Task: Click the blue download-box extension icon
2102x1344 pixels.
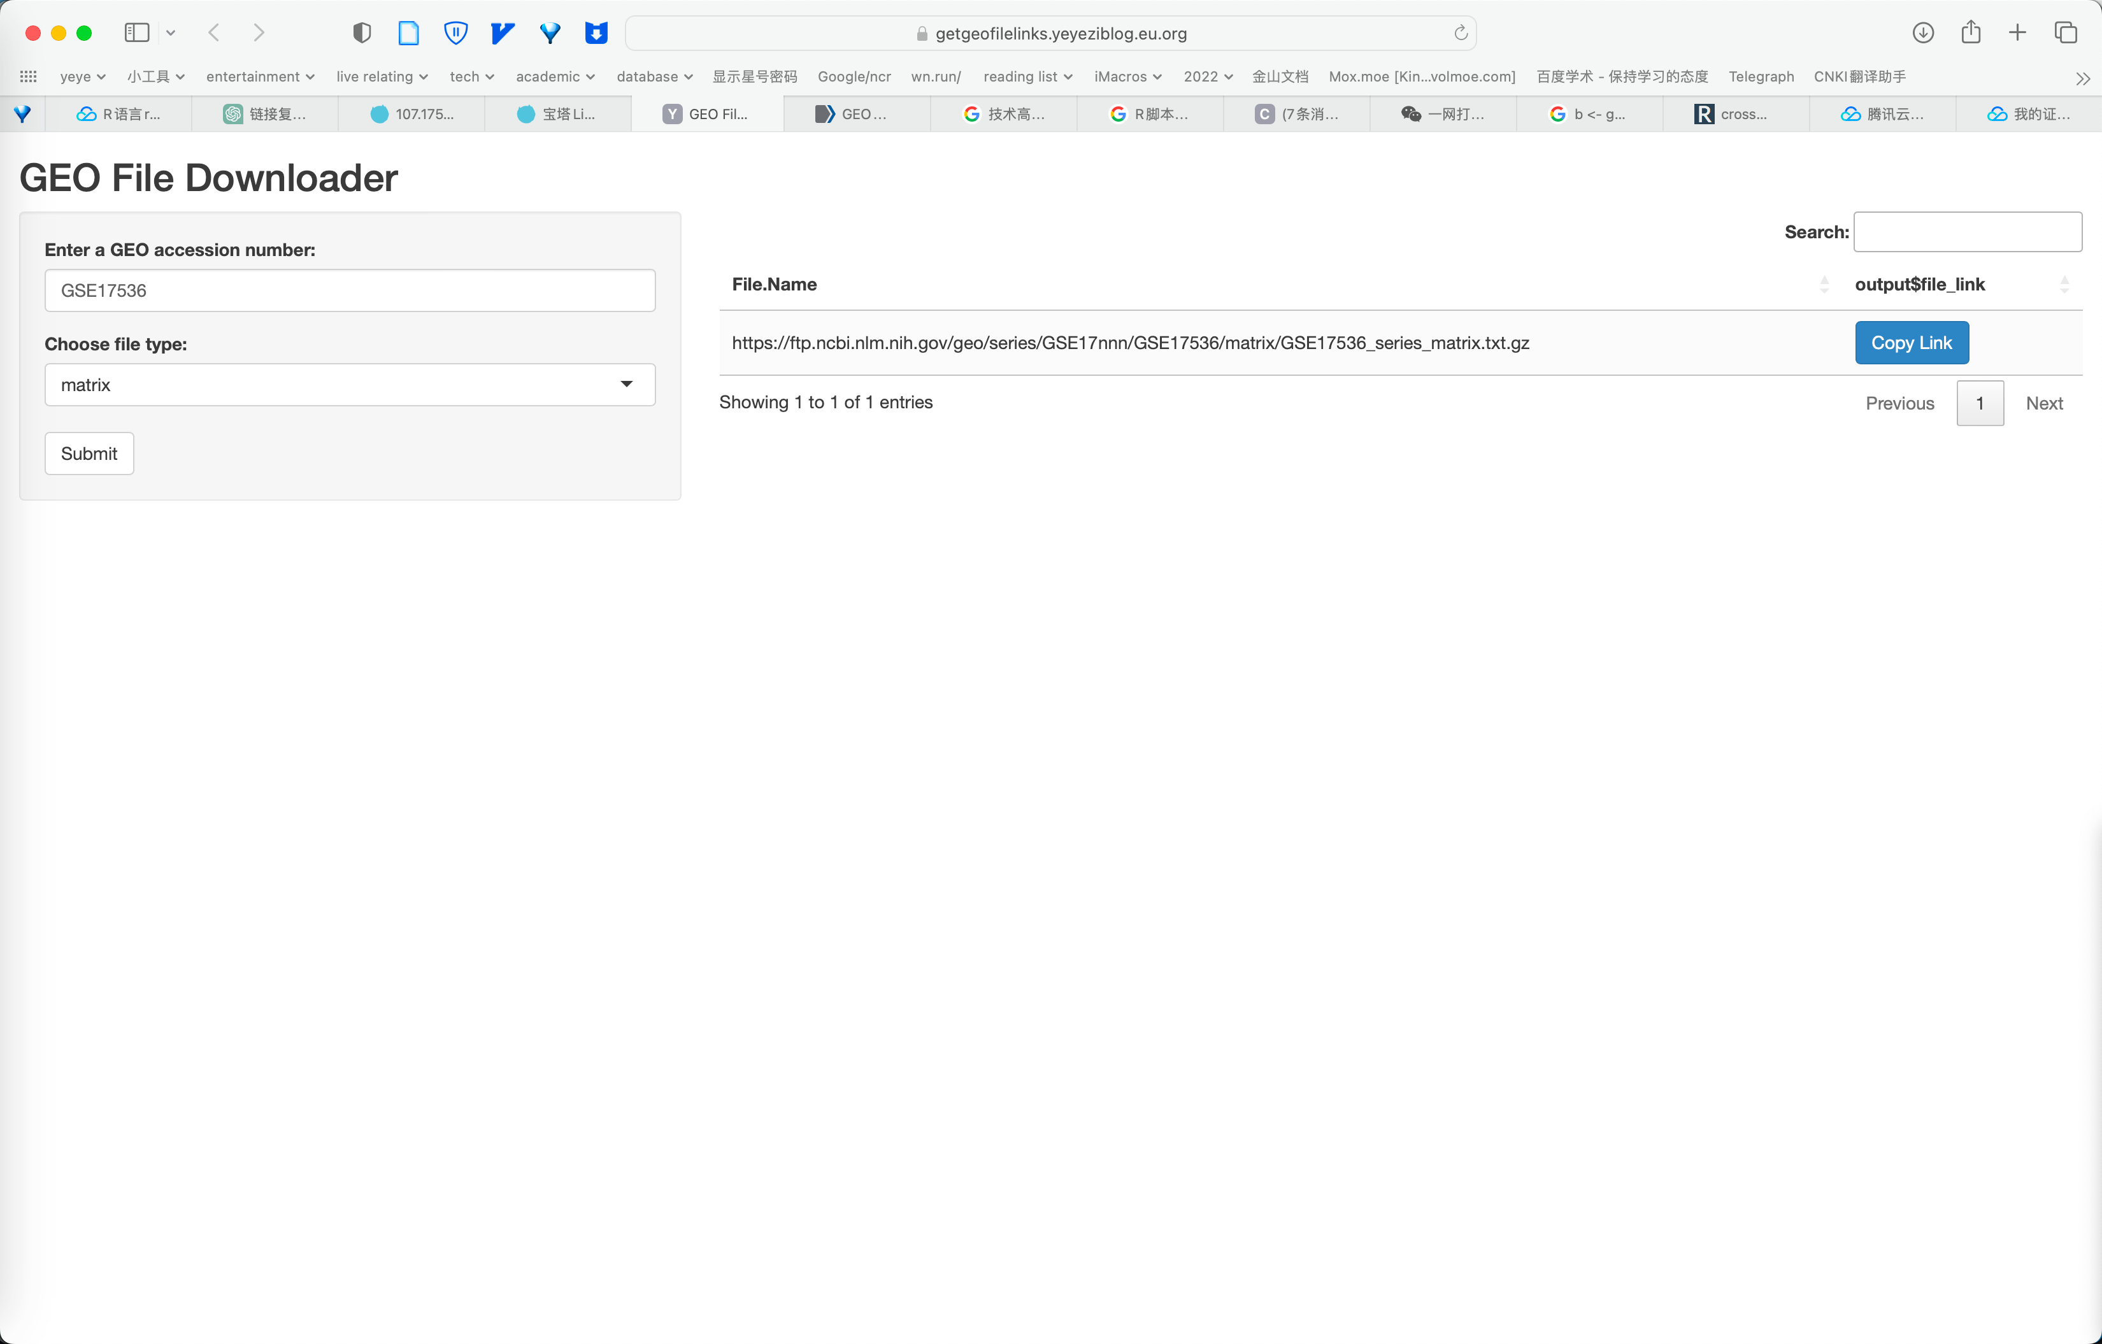Action: point(596,33)
